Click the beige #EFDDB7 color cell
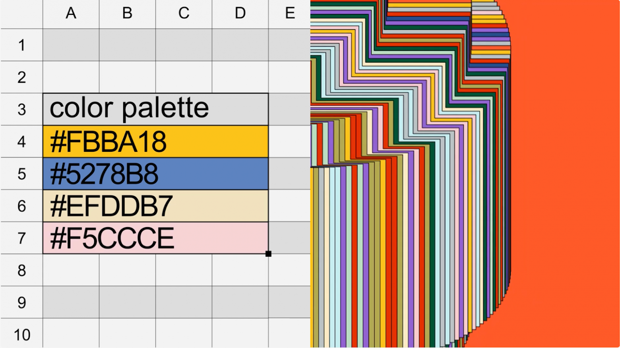This screenshot has width=620, height=348. pyautogui.click(x=155, y=206)
